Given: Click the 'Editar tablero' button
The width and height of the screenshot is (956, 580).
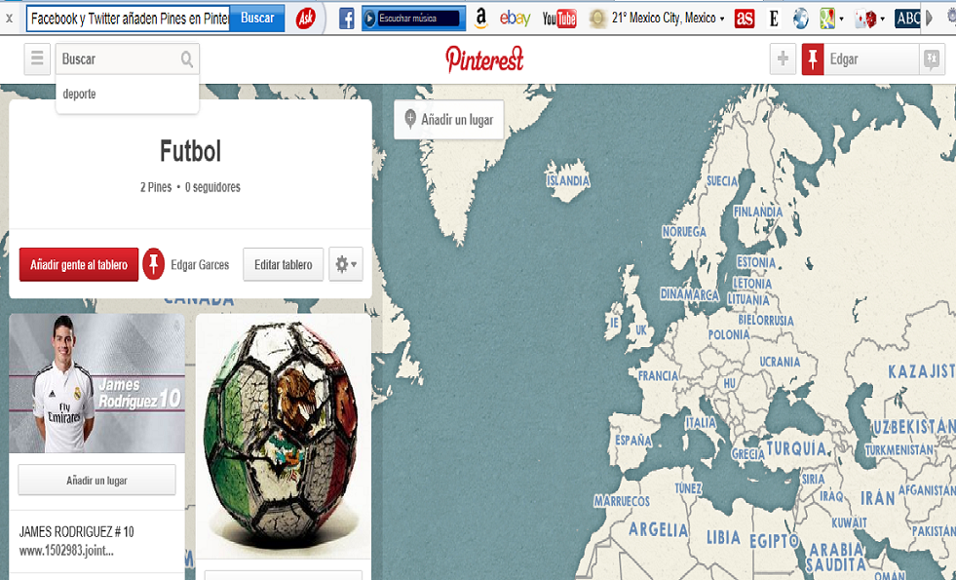Looking at the screenshot, I should click(283, 264).
